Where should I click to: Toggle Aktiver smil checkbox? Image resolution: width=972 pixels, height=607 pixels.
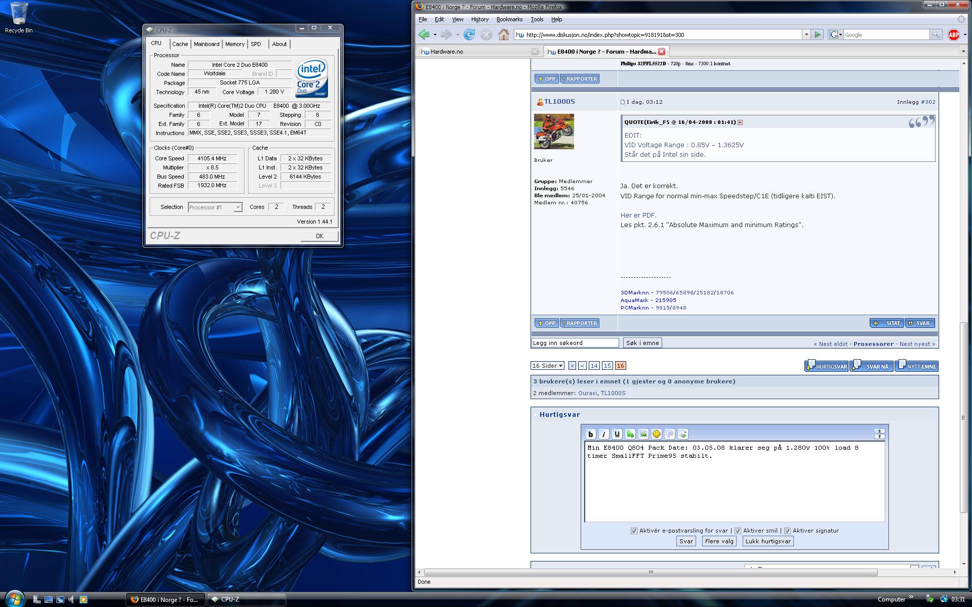[738, 531]
